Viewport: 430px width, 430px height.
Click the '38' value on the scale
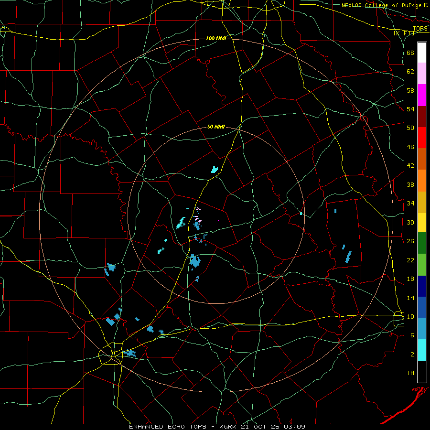(410, 184)
